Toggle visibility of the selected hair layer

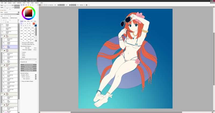pos(3,46)
